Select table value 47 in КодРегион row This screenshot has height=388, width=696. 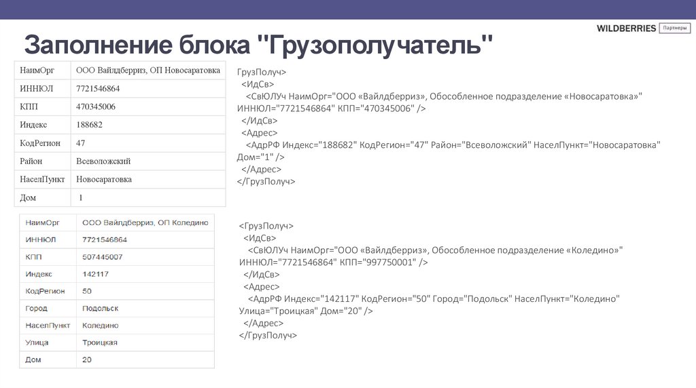80,143
